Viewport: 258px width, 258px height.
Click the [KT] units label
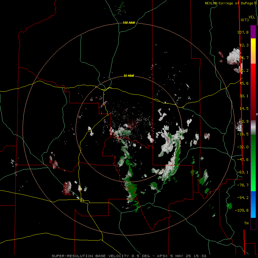click(x=245, y=20)
